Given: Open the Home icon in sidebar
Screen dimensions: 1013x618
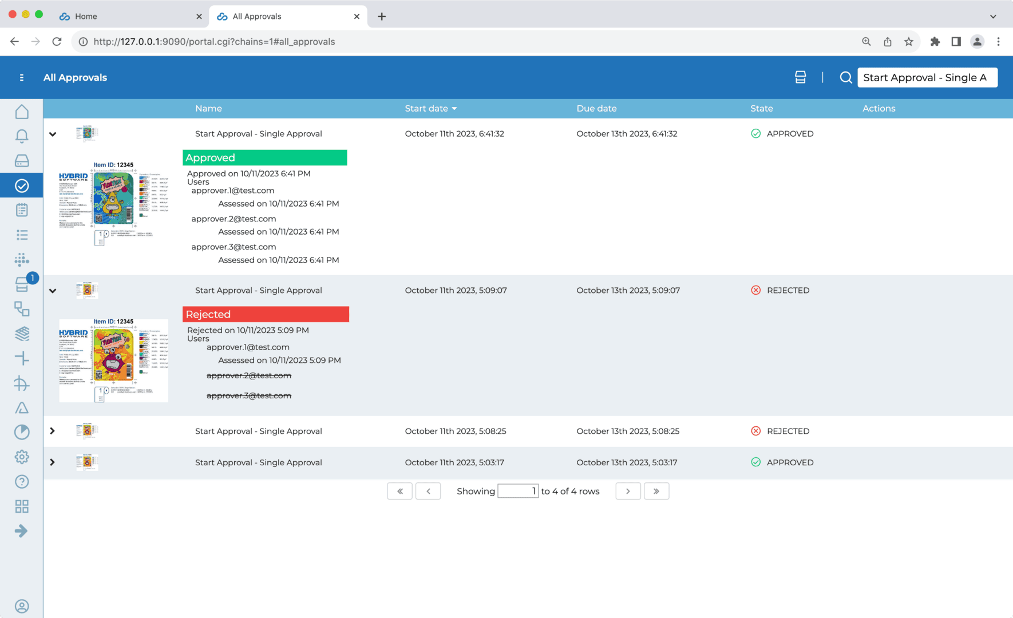Looking at the screenshot, I should (22, 112).
